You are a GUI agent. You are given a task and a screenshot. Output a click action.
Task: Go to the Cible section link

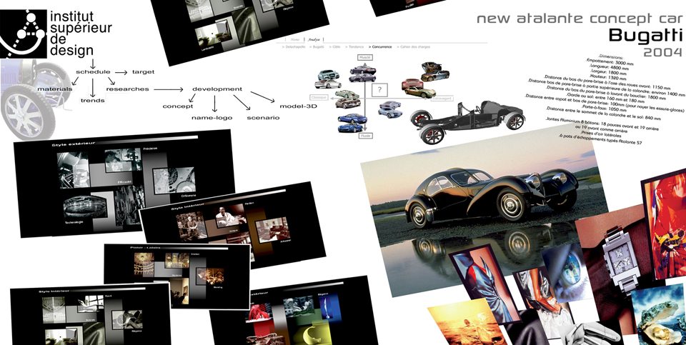coord(334,46)
